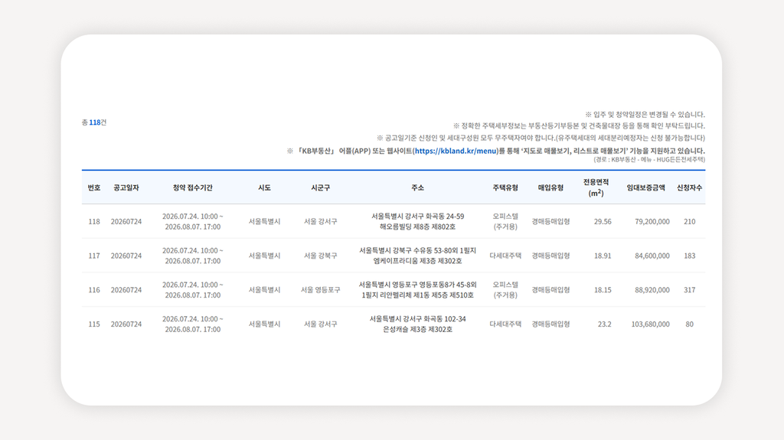The image size is (784, 440).
Task: Click row number 115 cell
Action: pos(94,324)
